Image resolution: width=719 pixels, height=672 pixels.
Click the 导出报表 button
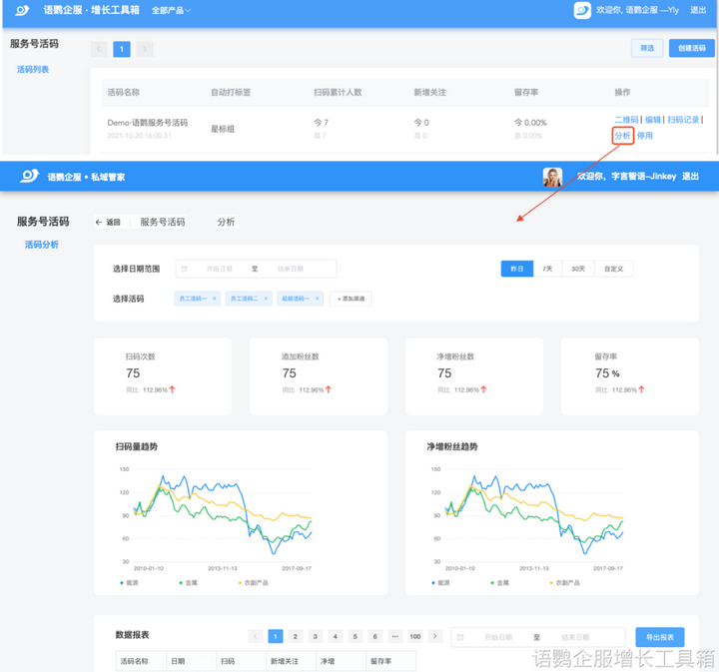click(660, 637)
